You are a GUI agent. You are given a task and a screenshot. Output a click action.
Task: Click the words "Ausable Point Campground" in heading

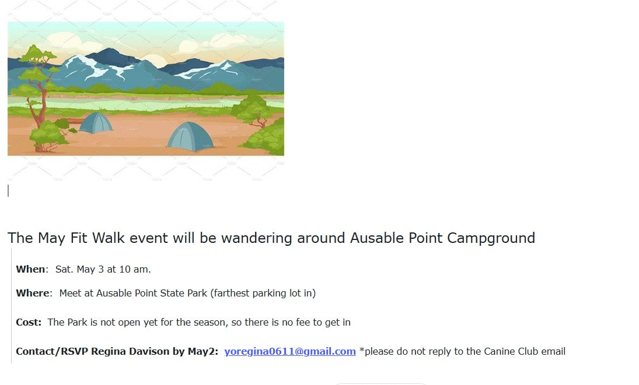[x=442, y=238]
